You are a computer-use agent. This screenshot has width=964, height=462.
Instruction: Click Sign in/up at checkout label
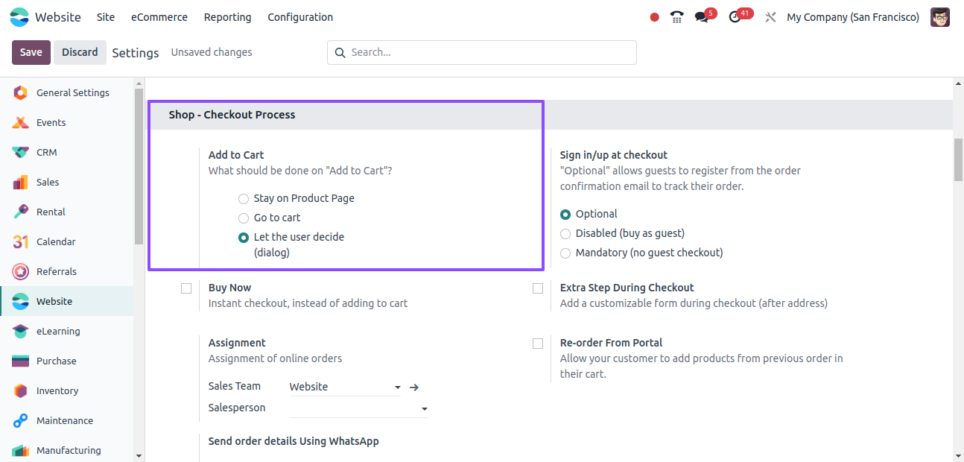614,155
